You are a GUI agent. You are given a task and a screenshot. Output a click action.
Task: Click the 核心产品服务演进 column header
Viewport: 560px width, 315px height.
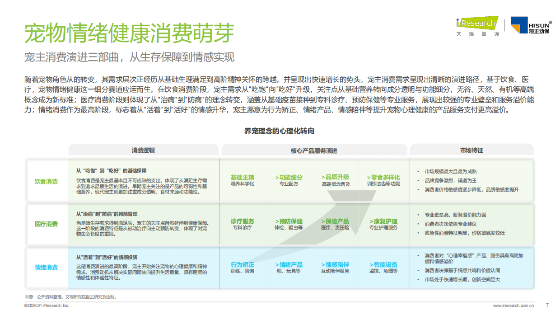click(x=314, y=150)
